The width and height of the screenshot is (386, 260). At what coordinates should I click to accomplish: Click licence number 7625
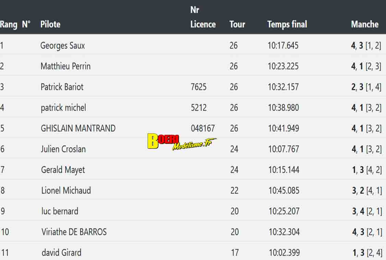point(198,87)
